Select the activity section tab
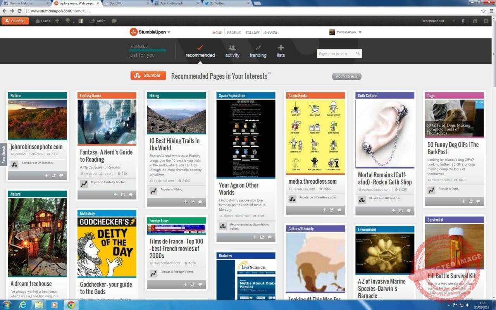Viewport: 496px width, 310px height. (232, 52)
